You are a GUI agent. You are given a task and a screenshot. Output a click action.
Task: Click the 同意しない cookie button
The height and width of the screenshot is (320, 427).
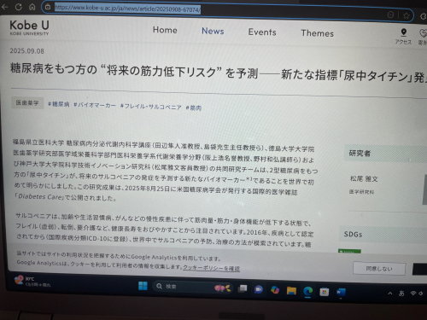(379, 269)
